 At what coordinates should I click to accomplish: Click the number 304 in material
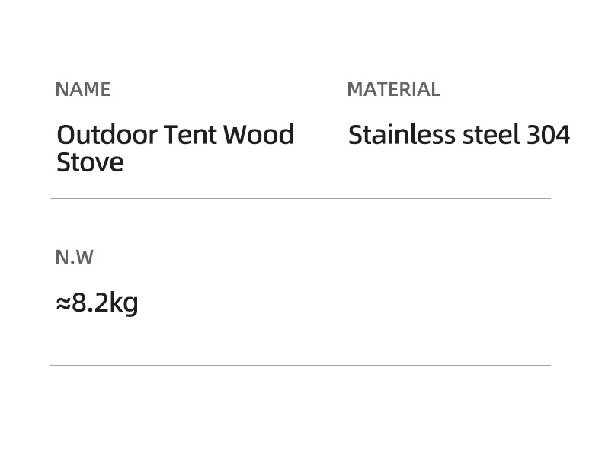548,135
